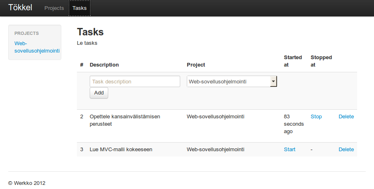This screenshot has height=189, width=374.
Task: Delete the Lue MVC-malli kokeeseen task
Action: coord(346,150)
